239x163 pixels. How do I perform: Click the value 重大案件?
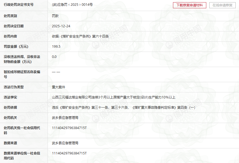[59, 87]
